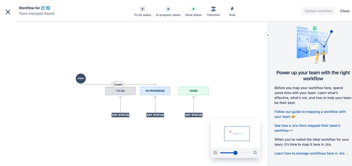Select the Create transition label
This screenshot has width=352, height=166.
pos(118,85)
